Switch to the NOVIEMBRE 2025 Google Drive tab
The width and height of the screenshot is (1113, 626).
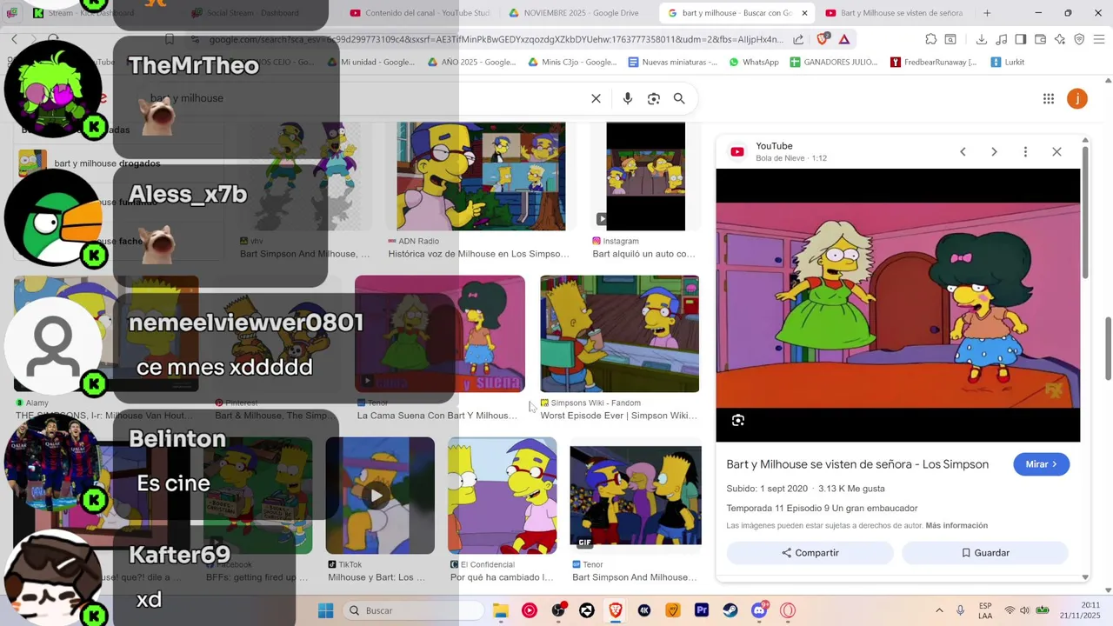coord(574,13)
